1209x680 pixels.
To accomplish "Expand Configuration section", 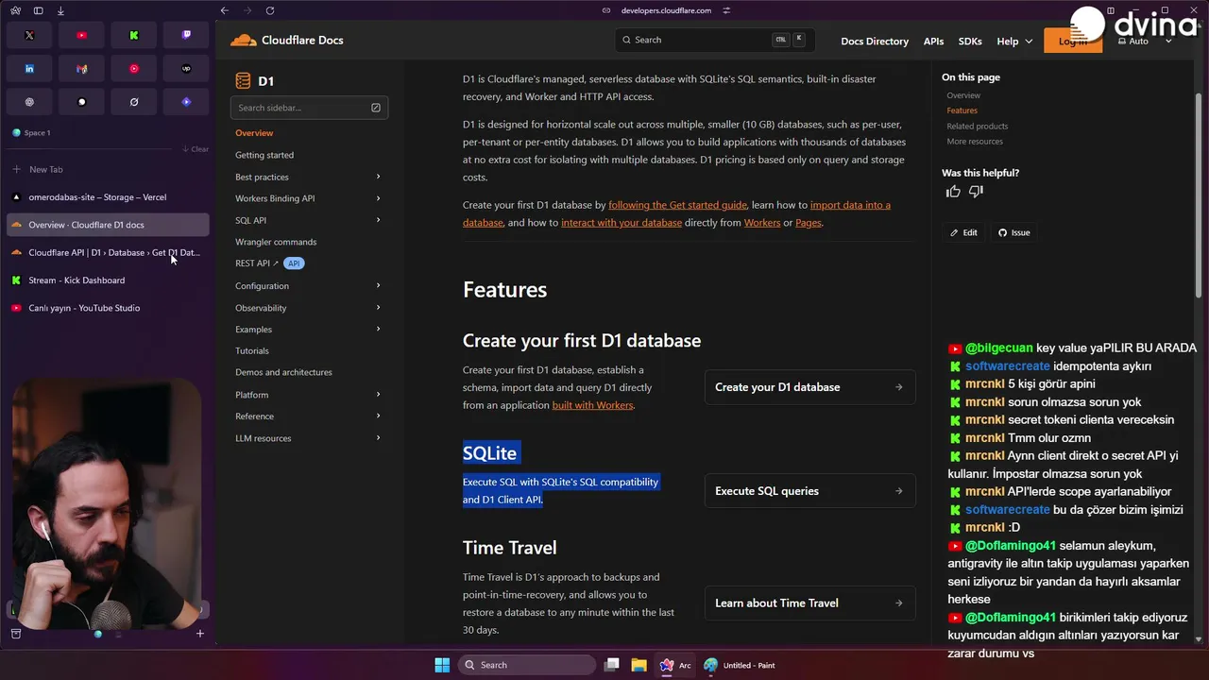I will coord(378,285).
